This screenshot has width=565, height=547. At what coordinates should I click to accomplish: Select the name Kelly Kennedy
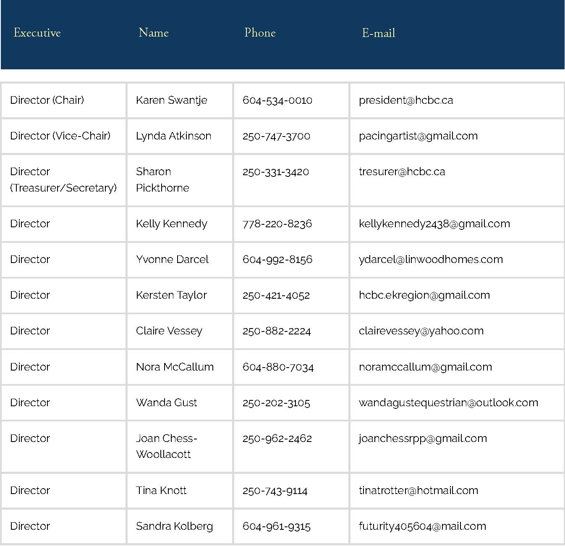click(x=172, y=224)
